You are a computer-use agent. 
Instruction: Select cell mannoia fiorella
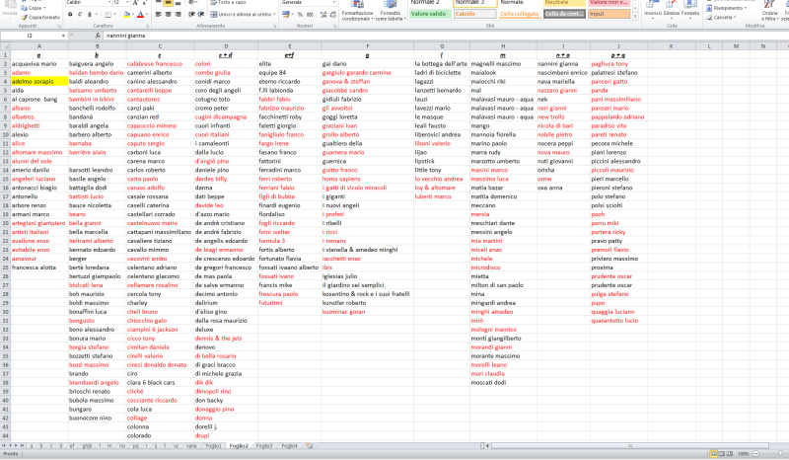503,135
